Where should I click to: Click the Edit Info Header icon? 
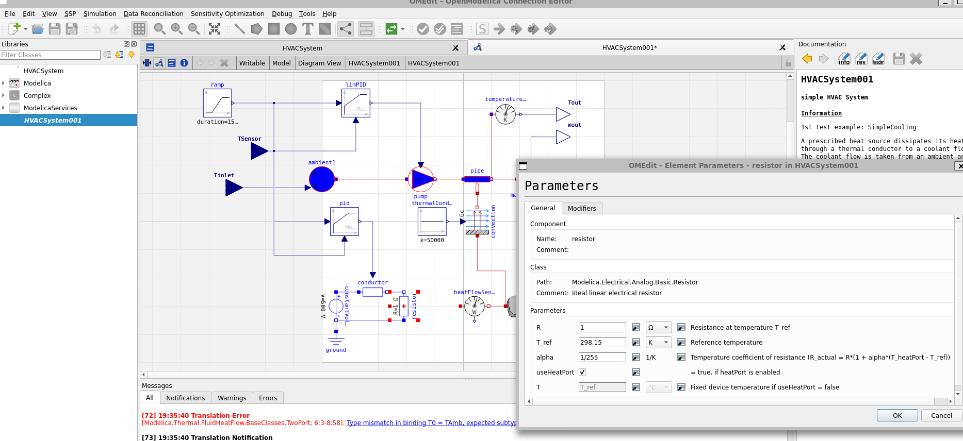878,59
